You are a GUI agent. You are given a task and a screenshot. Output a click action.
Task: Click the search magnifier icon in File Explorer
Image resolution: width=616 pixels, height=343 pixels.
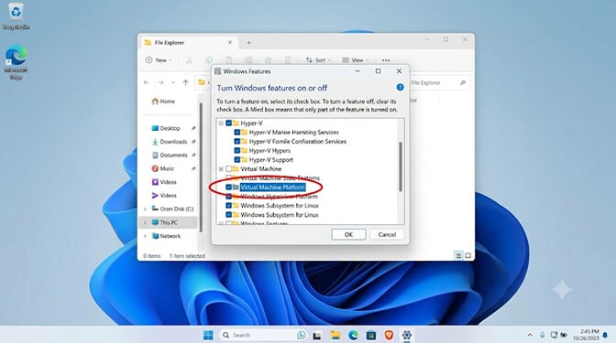click(x=462, y=82)
